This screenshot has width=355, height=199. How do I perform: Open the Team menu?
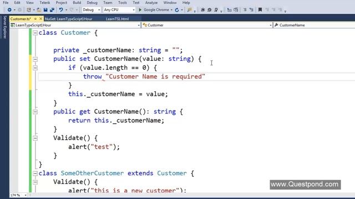[x=108, y=3]
